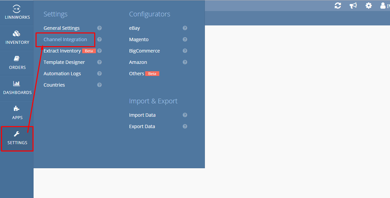Image resolution: width=390 pixels, height=198 pixels.
Task: Click help icon next to Countries
Action: (100, 85)
